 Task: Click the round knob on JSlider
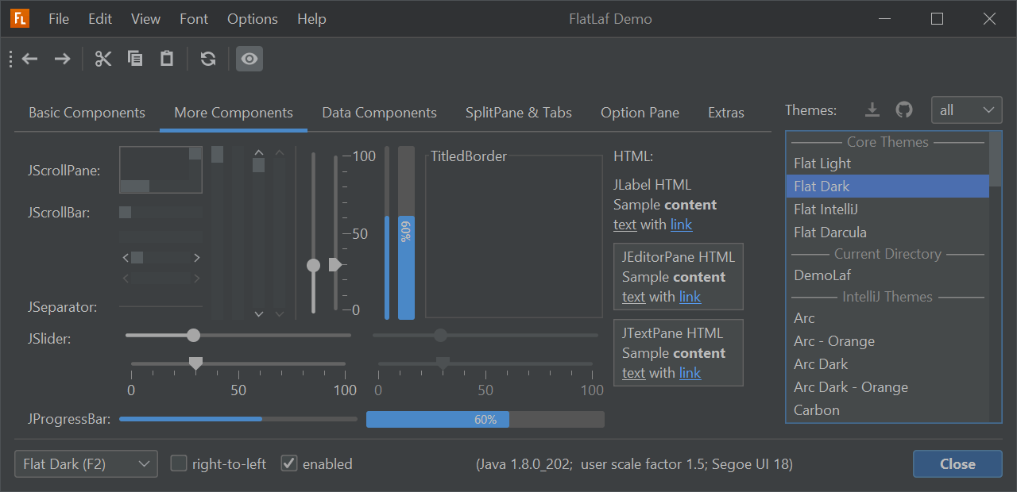point(193,336)
